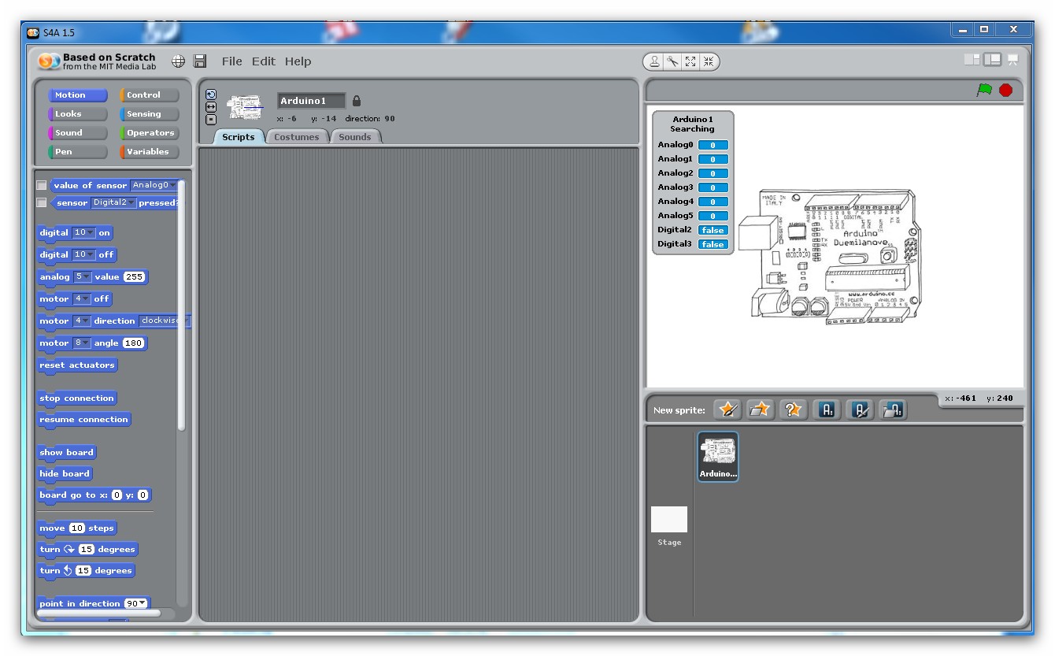Open the Analog0 sensor dropdown

point(154,185)
